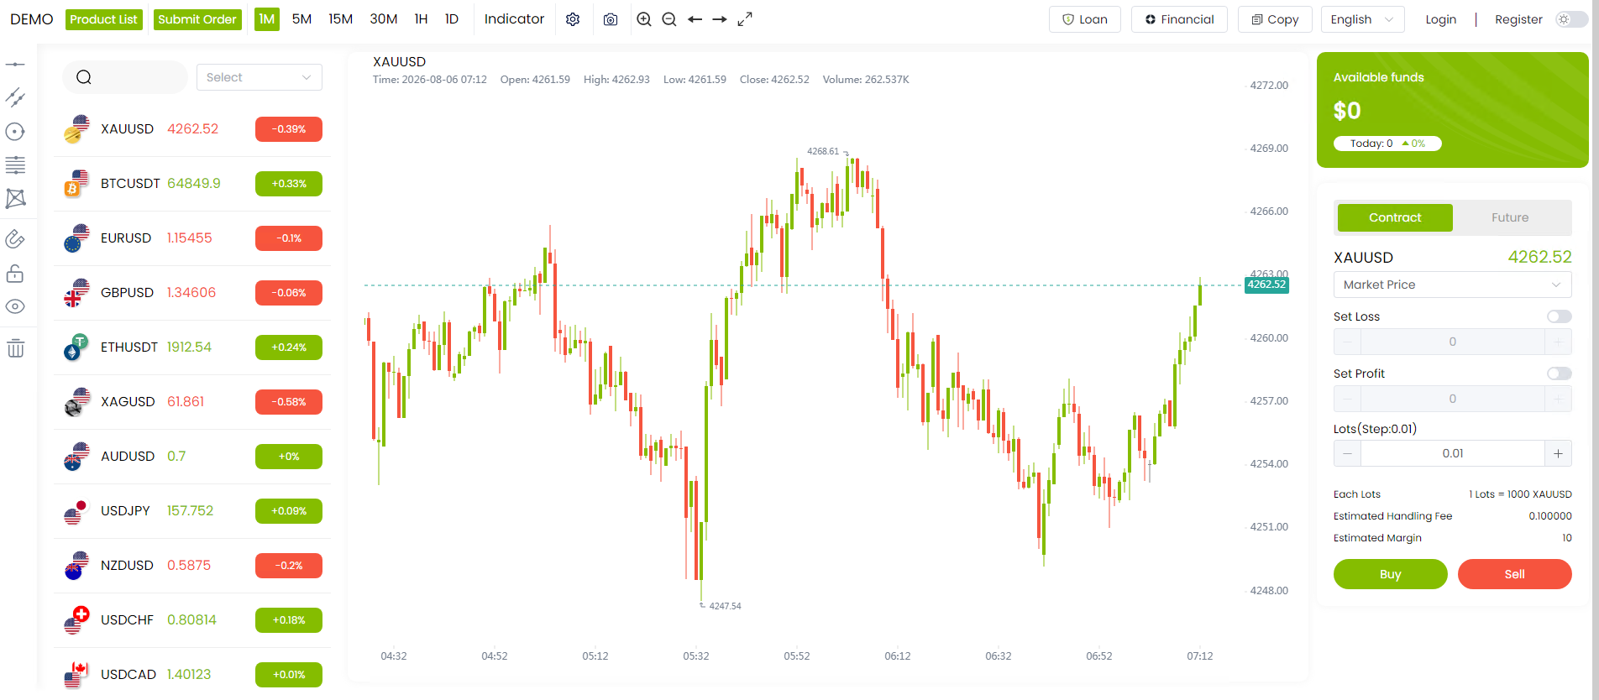
Task: Zoom out of the chart
Action: 669,19
